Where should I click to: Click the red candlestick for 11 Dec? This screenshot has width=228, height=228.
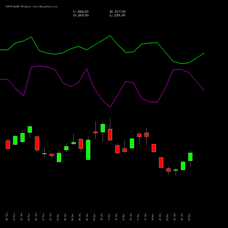coord(110,135)
